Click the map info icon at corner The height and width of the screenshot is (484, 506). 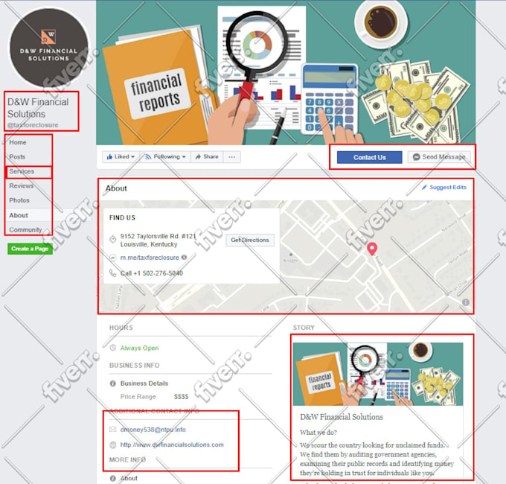point(466,302)
